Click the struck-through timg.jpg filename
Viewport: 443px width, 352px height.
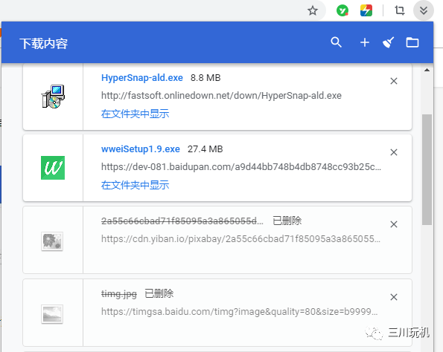pyautogui.click(x=119, y=294)
